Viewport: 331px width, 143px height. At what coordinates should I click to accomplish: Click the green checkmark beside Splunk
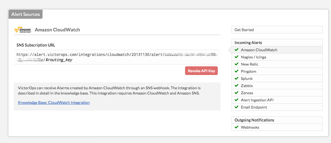[x=237, y=79]
